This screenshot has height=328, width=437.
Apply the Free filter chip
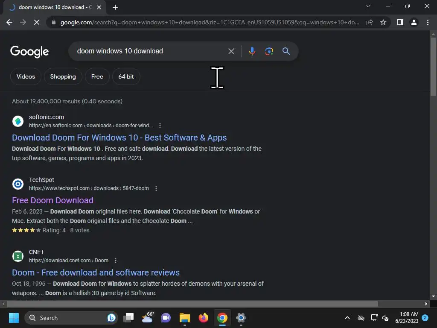tap(97, 76)
